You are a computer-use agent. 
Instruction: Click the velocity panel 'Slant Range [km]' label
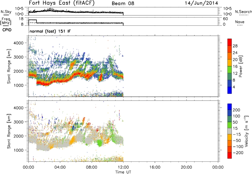click(x=9, y=131)
